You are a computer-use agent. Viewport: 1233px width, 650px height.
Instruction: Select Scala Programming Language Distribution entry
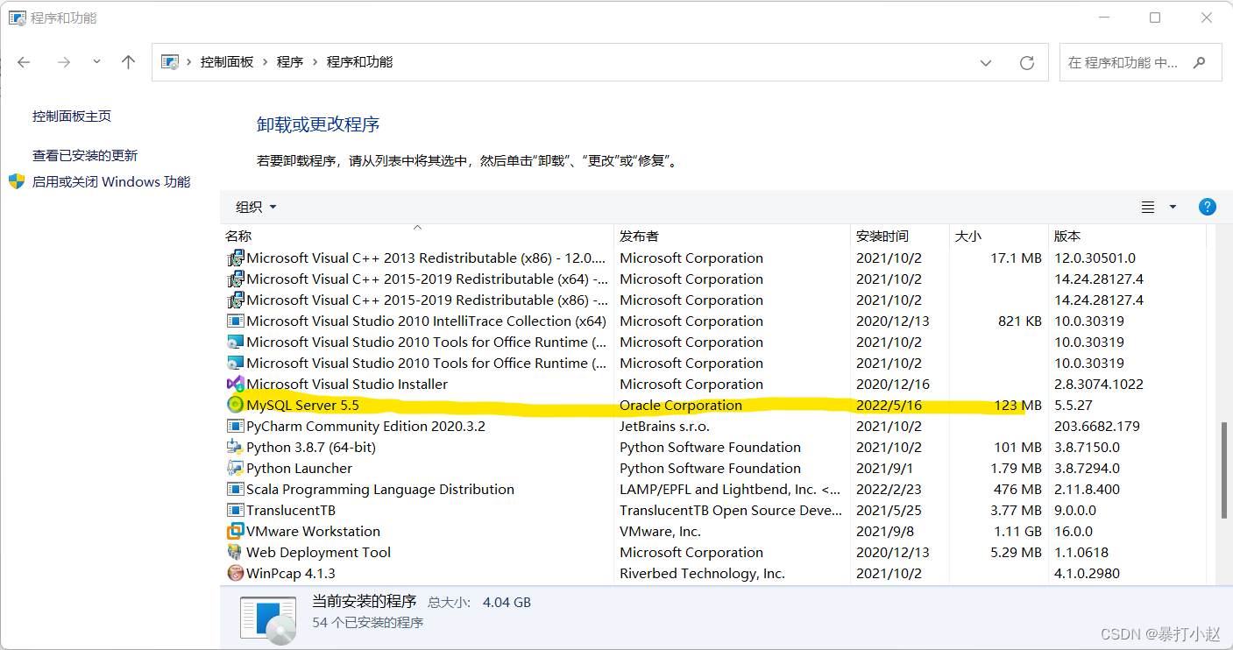[x=380, y=490]
